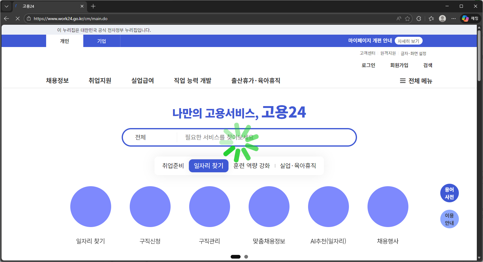Click the 자세히 보기 button
Screen dimensions: 483x262
408,41
